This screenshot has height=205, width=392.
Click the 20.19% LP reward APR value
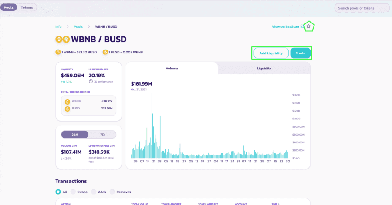tap(97, 76)
